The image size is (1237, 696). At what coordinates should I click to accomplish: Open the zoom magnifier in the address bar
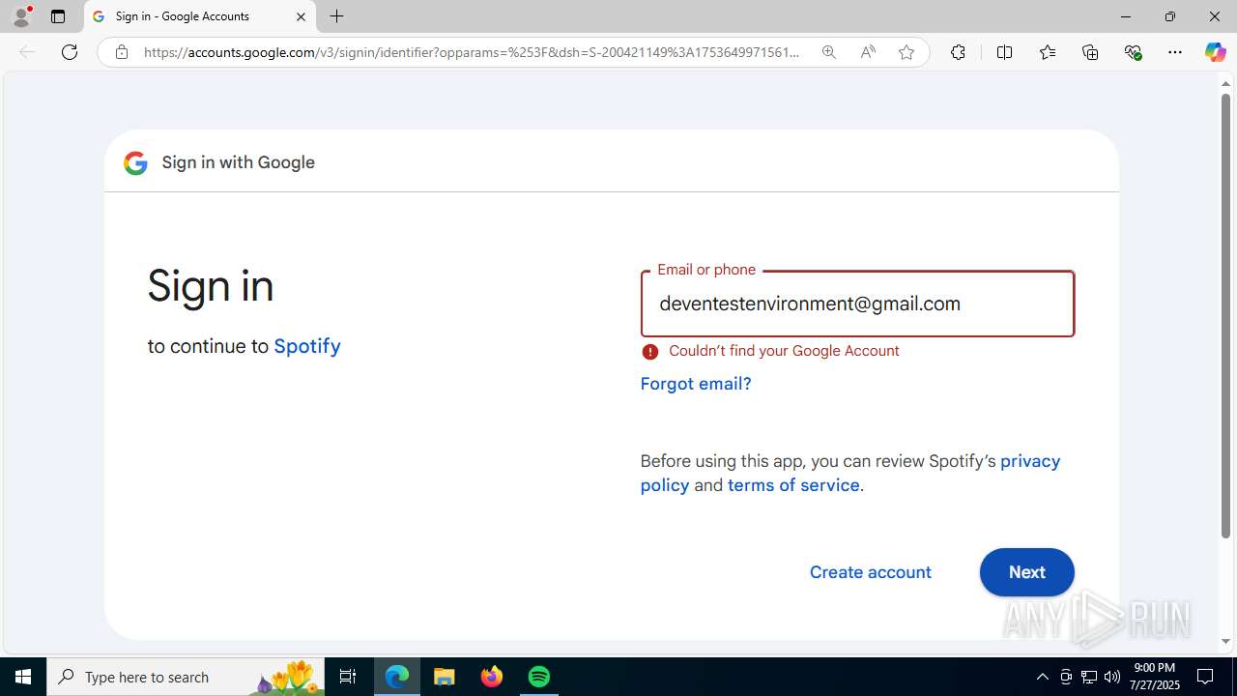point(828,52)
